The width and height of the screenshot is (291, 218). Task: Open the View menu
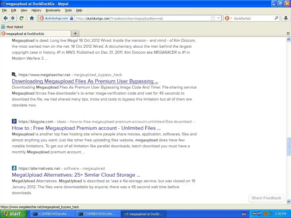[24, 10]
